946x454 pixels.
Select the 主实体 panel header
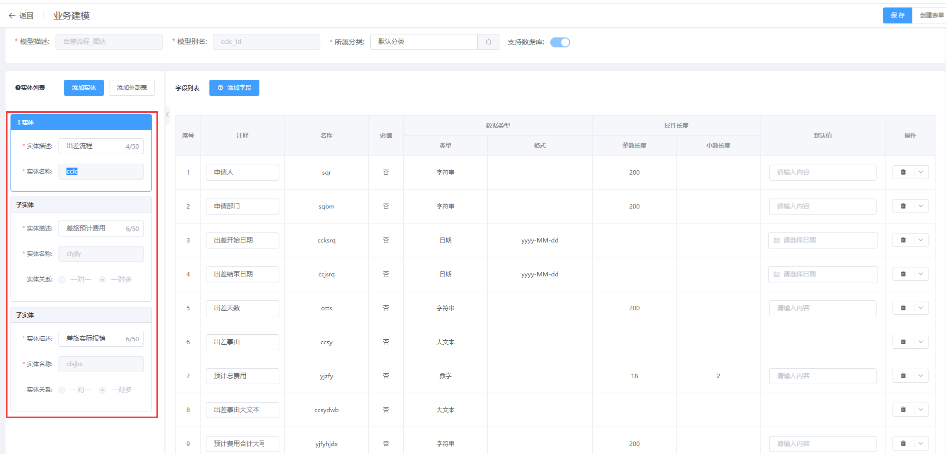pos(81,123)
